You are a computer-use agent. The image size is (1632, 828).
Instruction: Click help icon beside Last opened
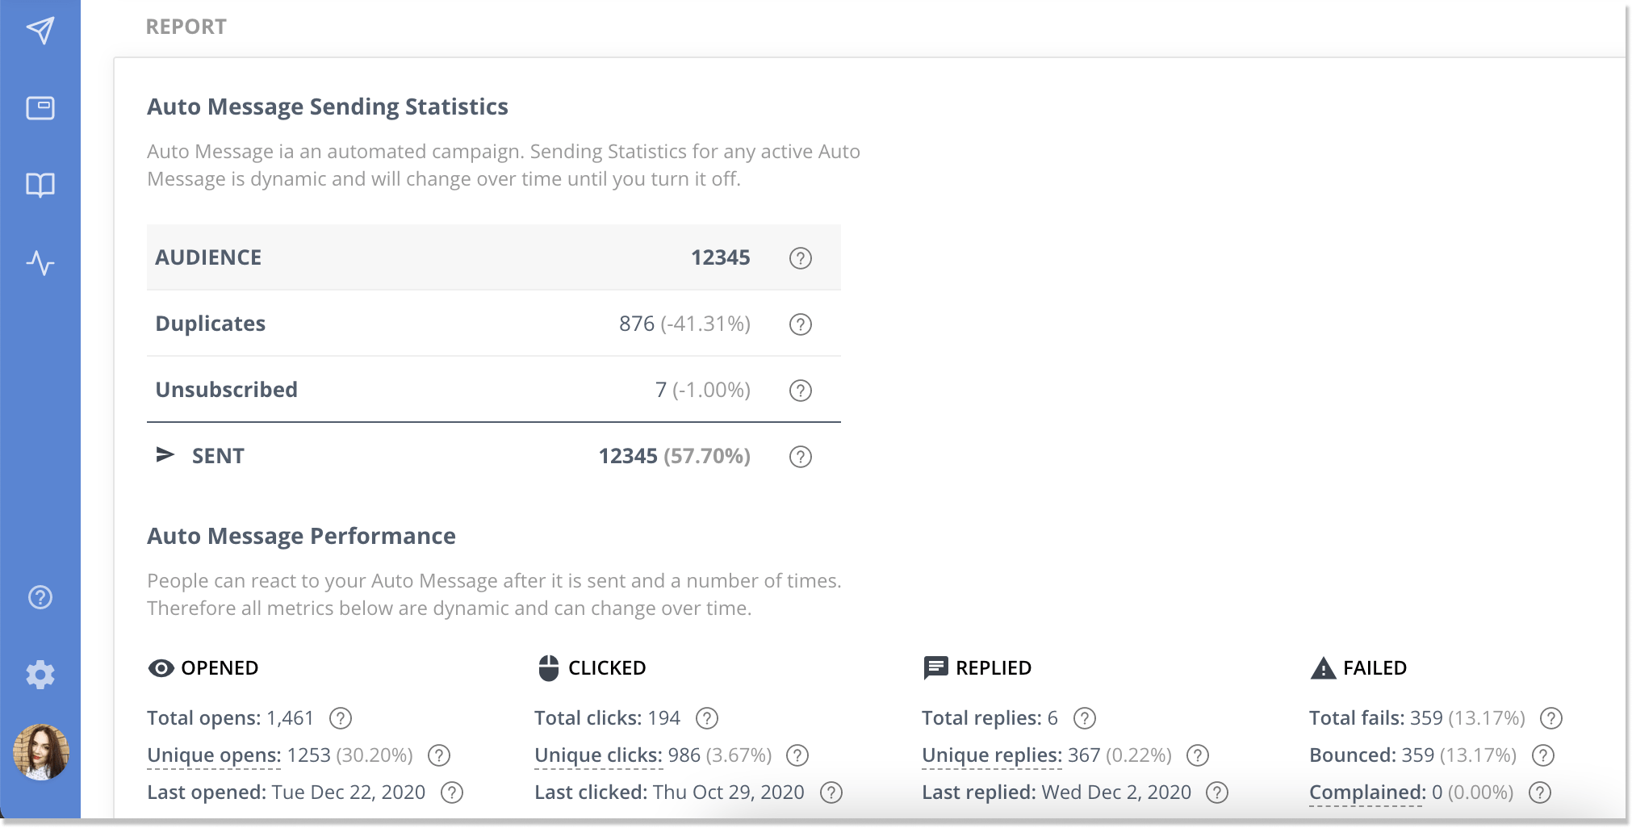[x=452, y=792]
